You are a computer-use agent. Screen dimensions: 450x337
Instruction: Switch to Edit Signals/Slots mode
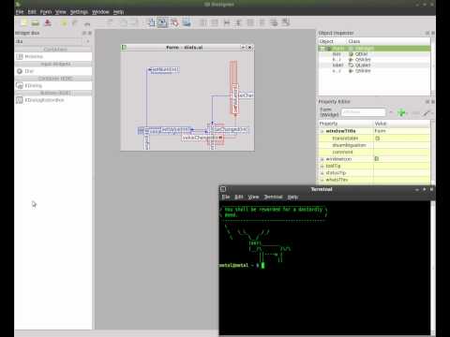point(162,22)
